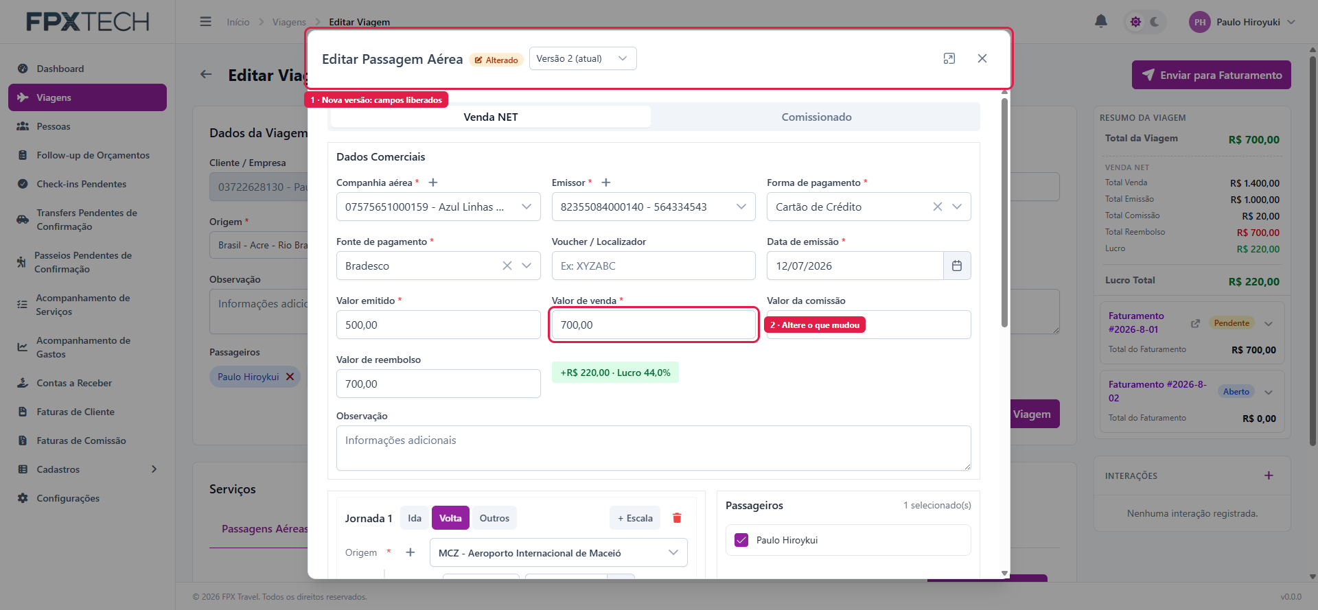Clear the Bradesco selection

coord(507,266)
